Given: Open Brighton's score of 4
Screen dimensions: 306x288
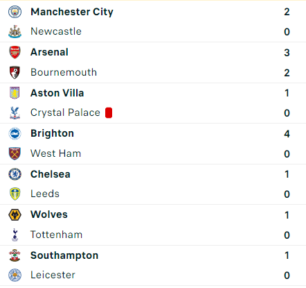Looking at the screenshot, I should pyautogui.click(x=287, y=134).
